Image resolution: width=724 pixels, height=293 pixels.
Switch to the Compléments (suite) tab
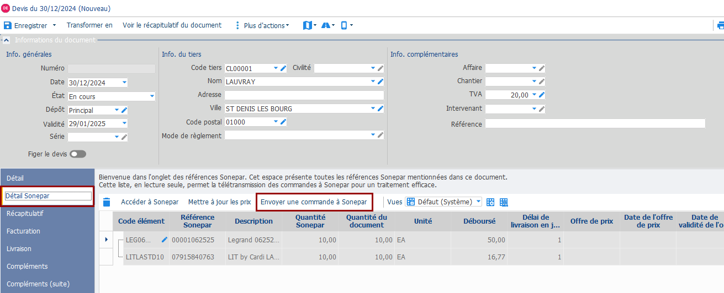click(47, 284)
